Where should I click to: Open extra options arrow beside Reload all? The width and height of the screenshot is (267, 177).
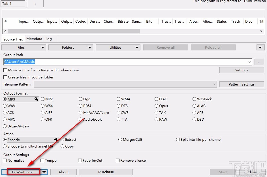point(260,48)
